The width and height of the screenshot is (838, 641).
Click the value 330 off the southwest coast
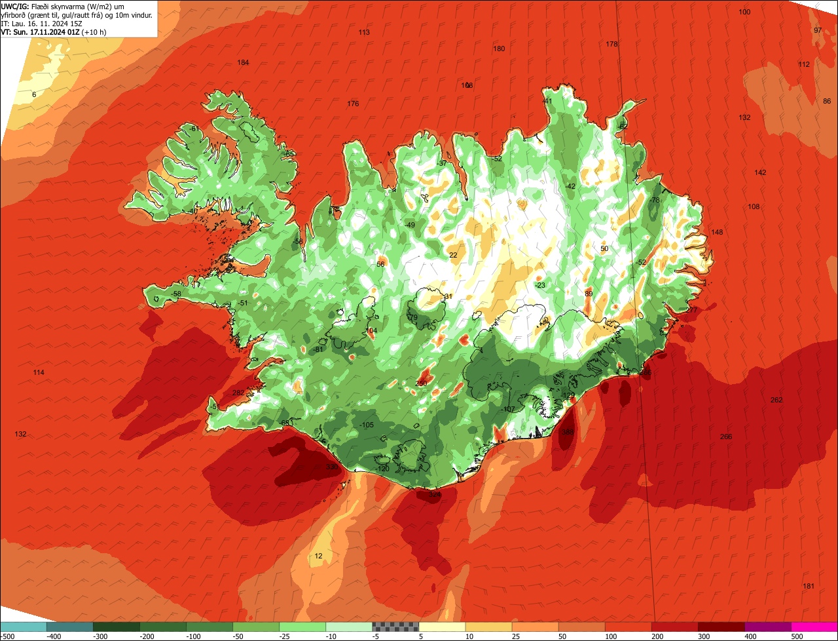(331, 467)
